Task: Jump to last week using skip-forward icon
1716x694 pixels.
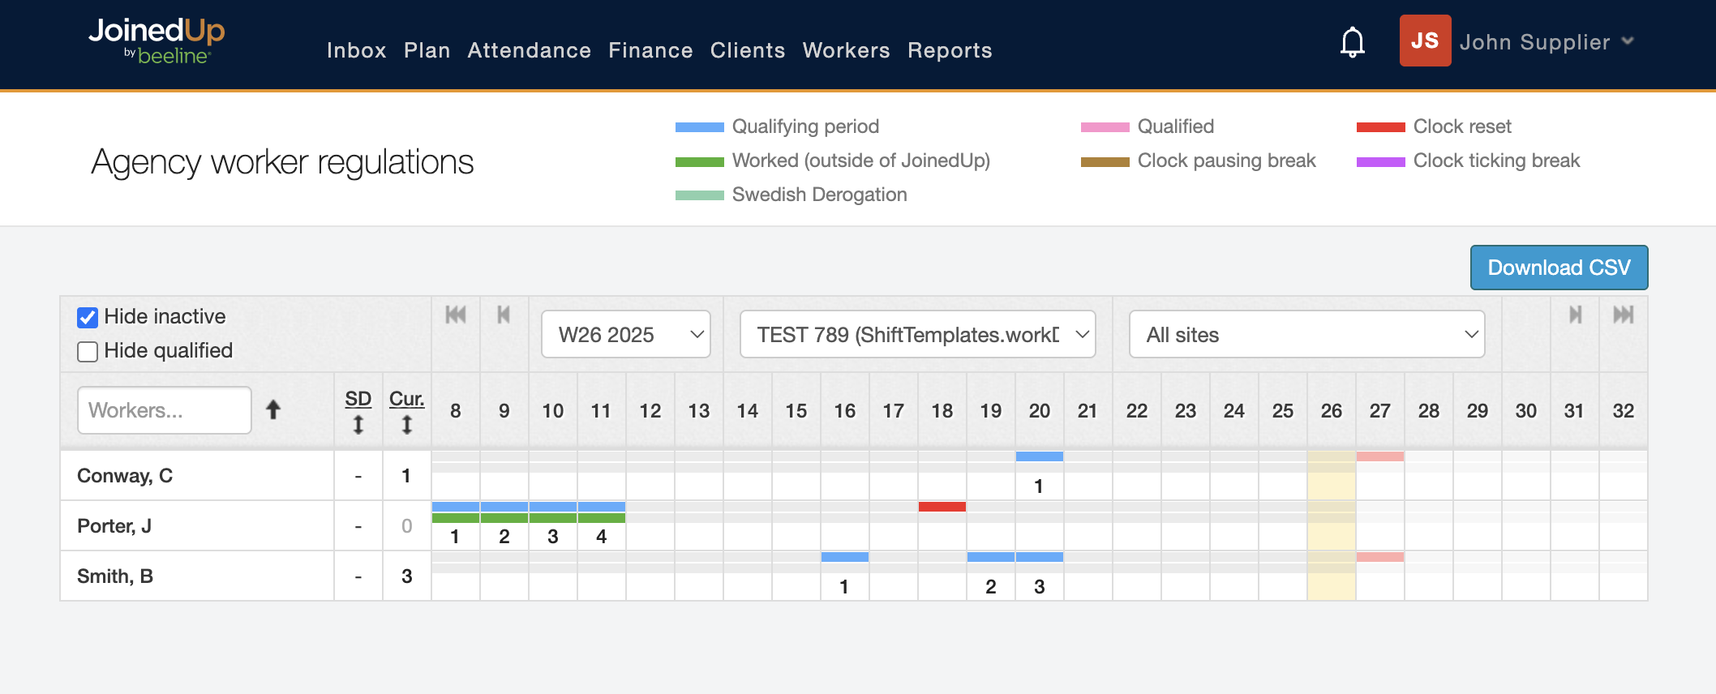Action: 1623,315
